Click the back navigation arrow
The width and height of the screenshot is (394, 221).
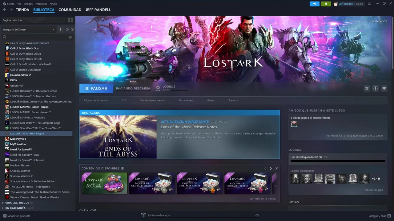click(5, 10)
